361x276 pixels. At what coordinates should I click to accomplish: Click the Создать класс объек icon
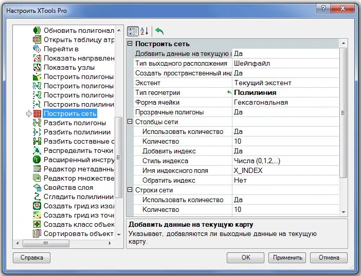37,224
